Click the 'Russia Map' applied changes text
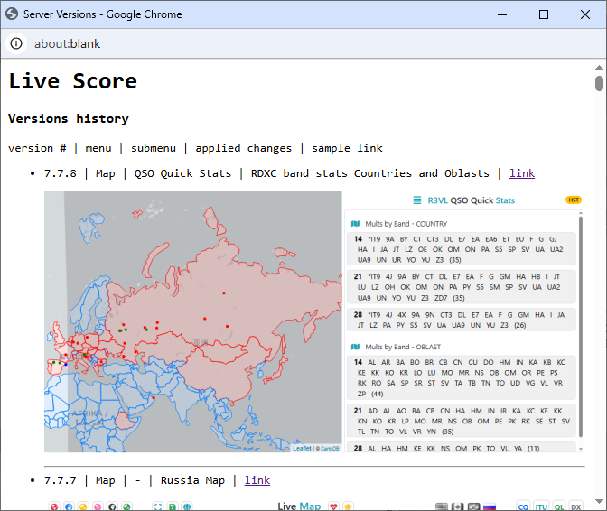Image resolution: width=607 pixels, height=511 pixels. point(192,480)
